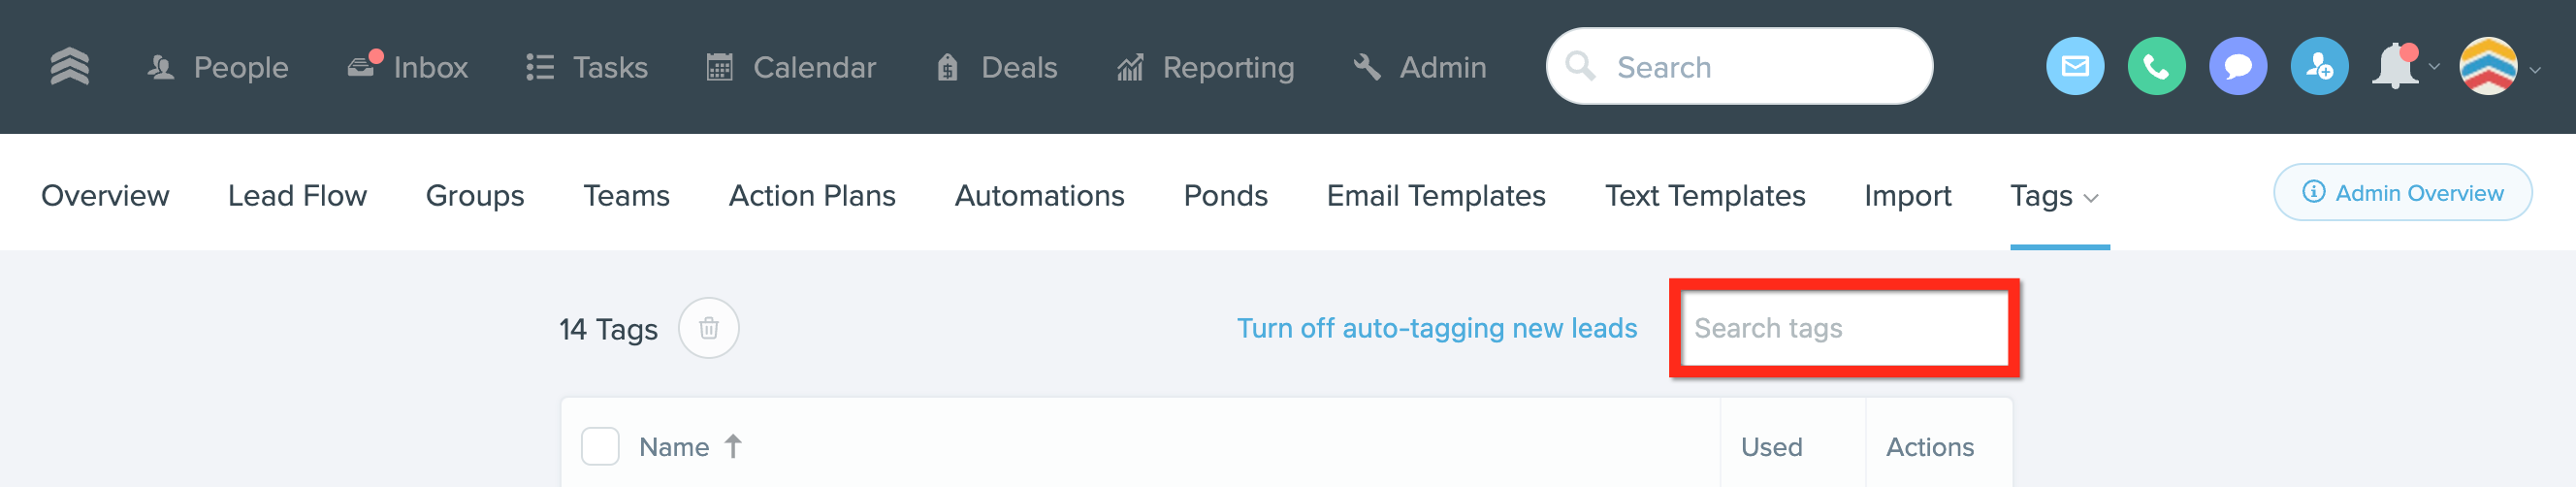Open the Inbox menu item
Viewport: 2576px width, 487px height.
408,67
